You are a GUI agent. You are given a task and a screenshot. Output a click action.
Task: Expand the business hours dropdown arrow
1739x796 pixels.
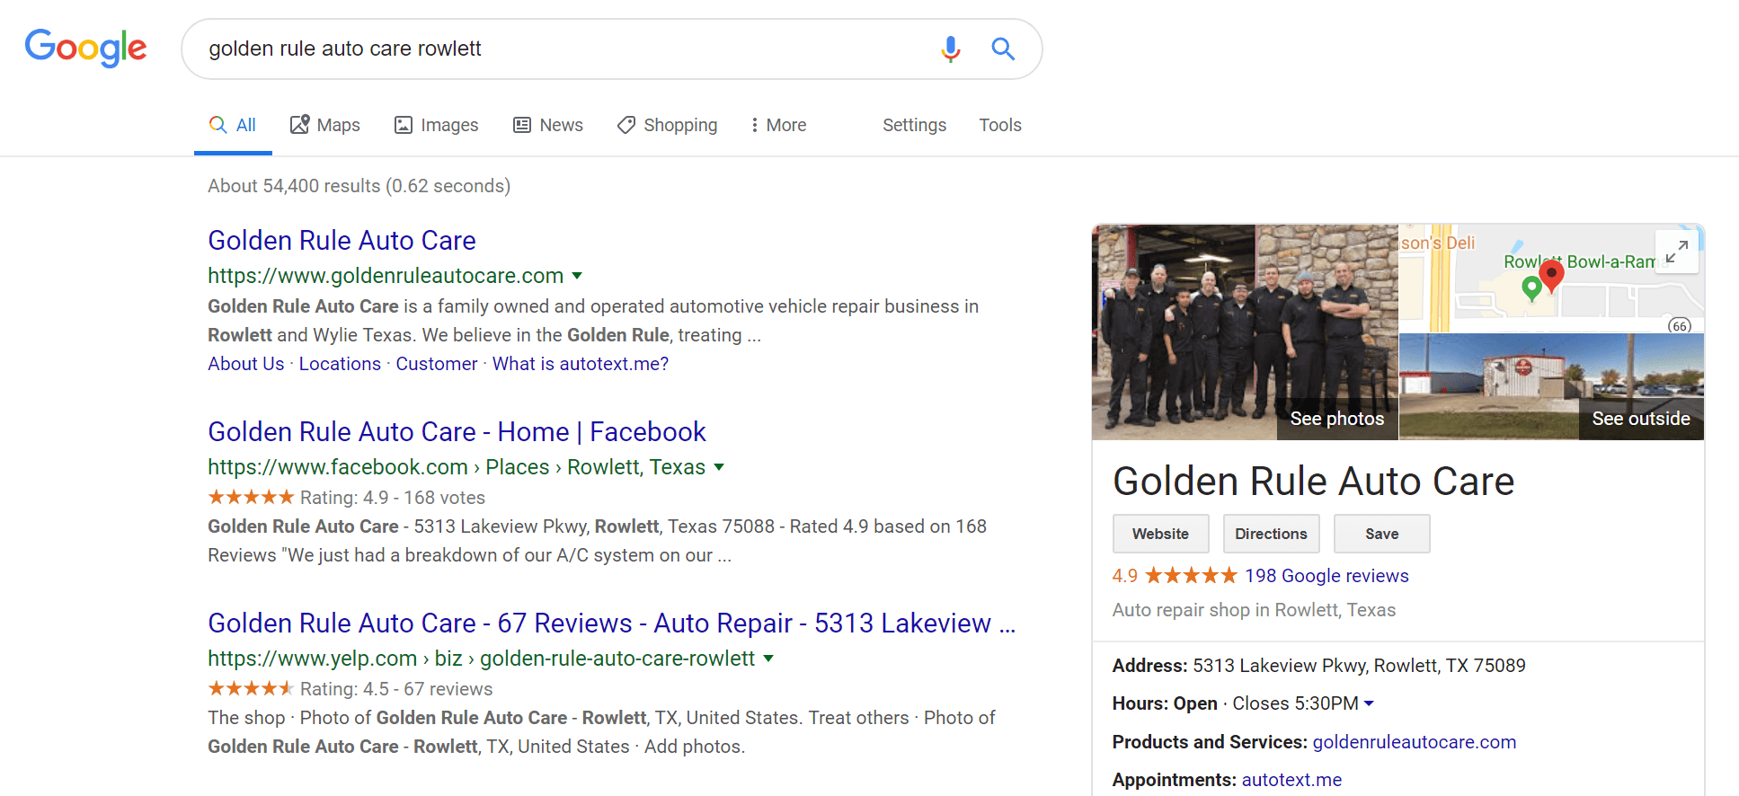1369,703
